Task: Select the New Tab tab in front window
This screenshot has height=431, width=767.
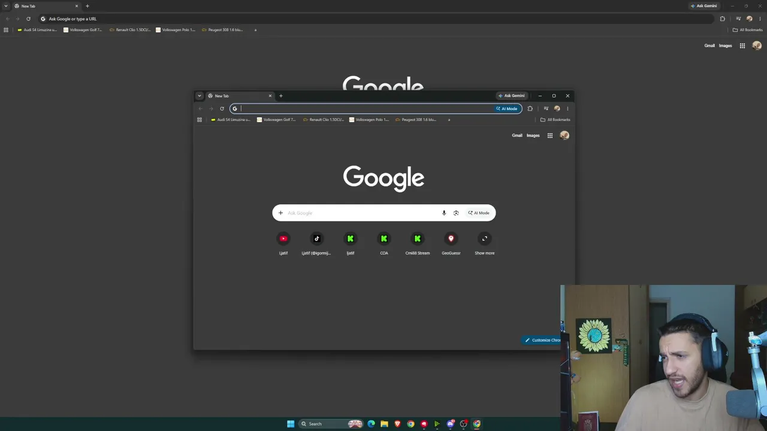Action: 240,96
